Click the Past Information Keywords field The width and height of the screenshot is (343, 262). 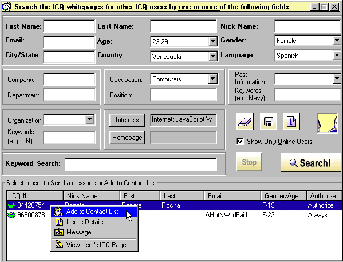(307, 95)
